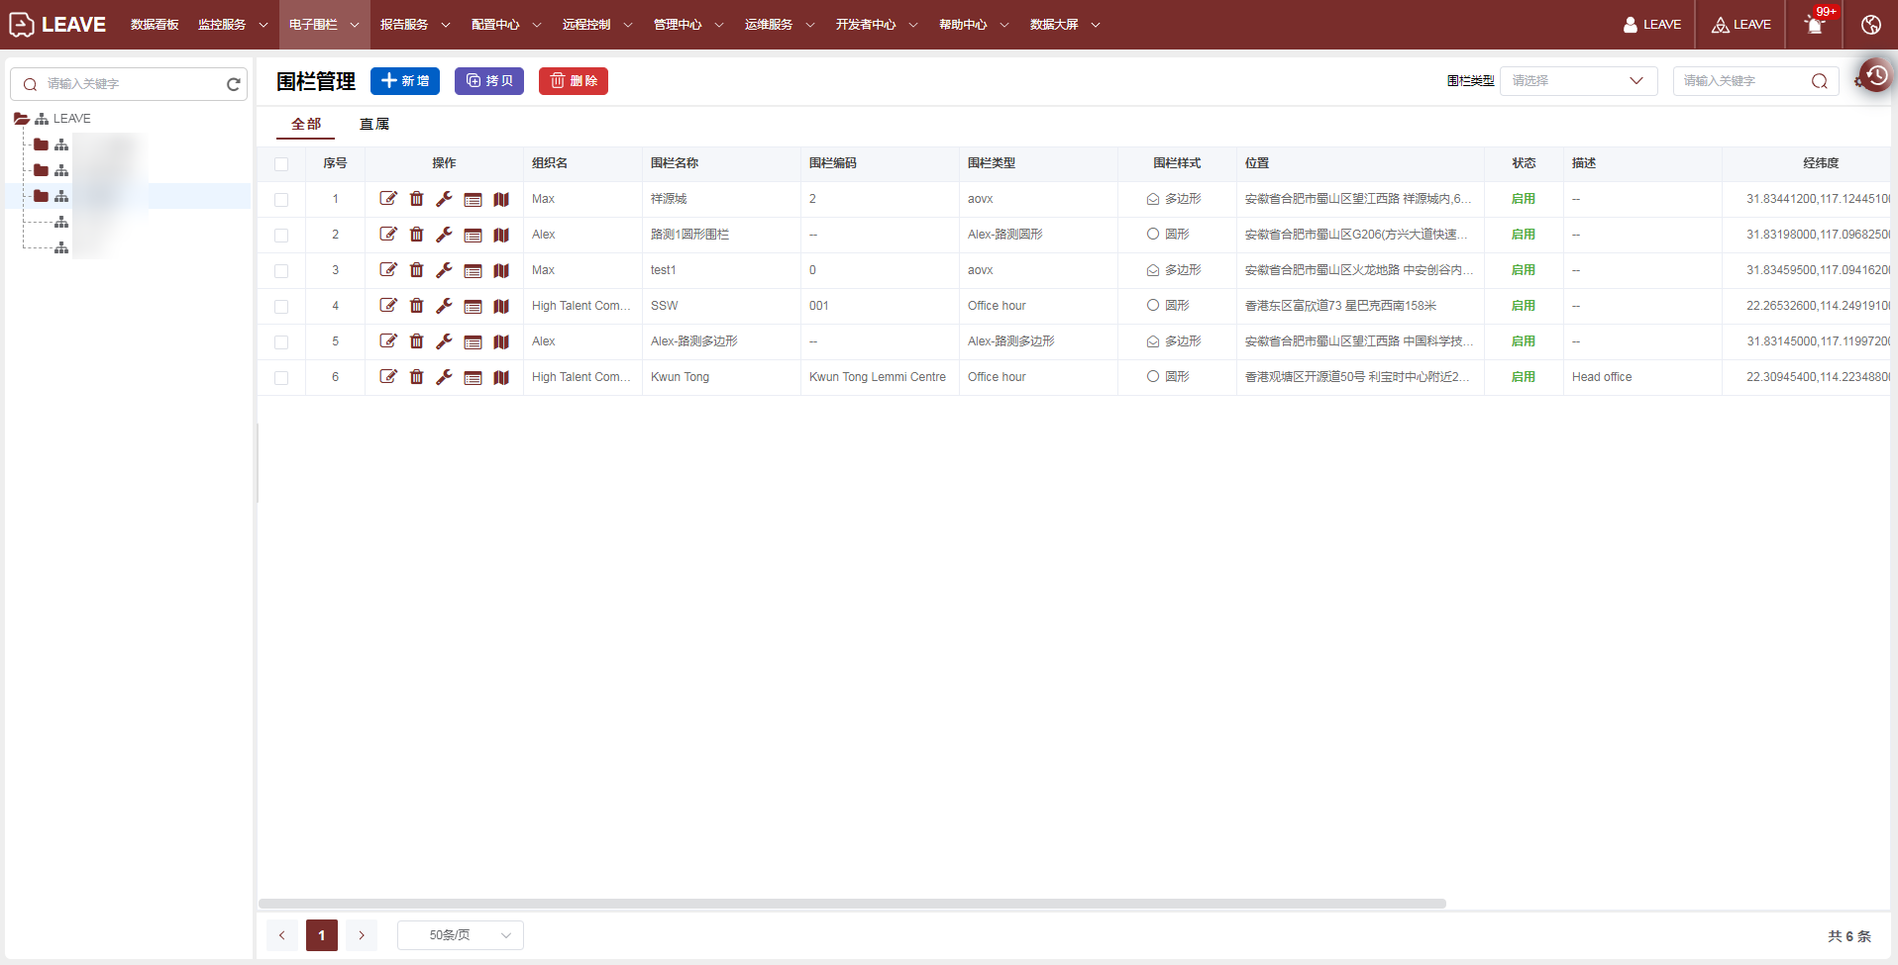Screen dimensions: 1898x965
Task: Click the trash icon in the SSW row
Action: (x=416, y=306)
